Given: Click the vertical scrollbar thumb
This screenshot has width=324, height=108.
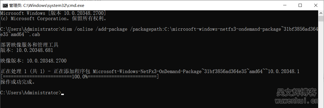Looking at the screenshot, I should coord(321,19).
